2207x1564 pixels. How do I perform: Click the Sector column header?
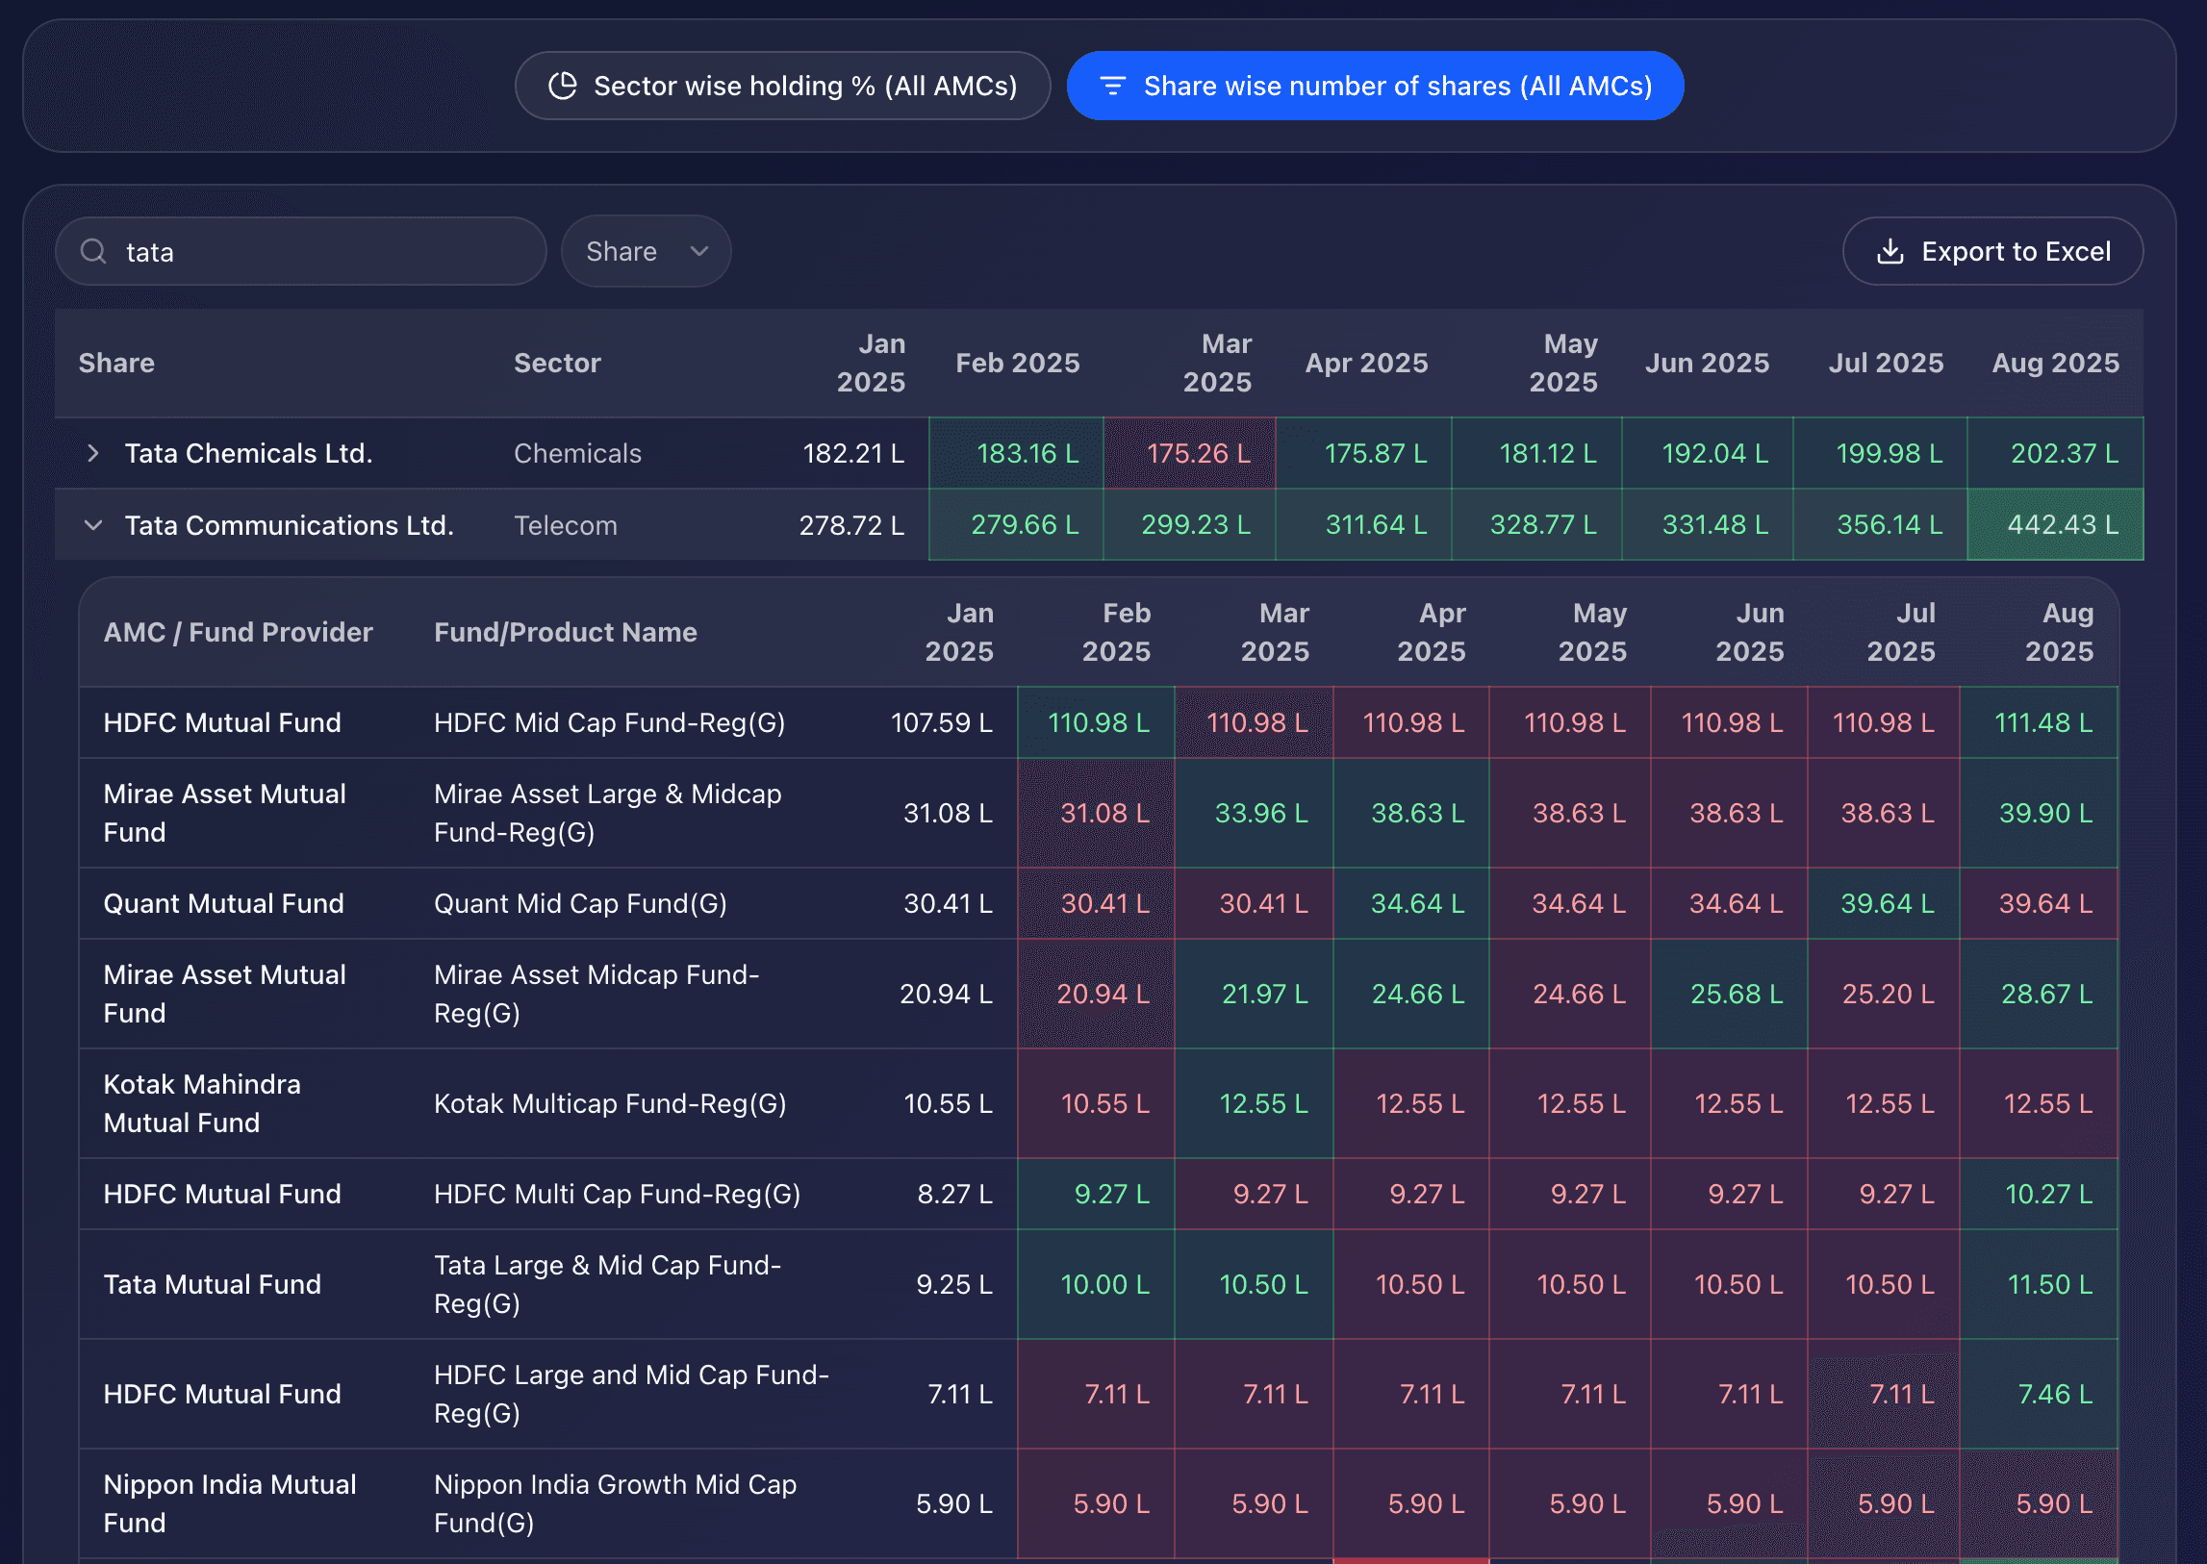point(557,363)
